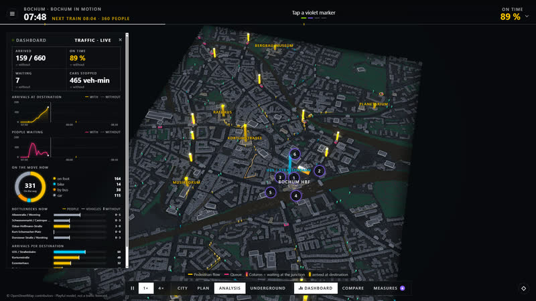This screenshot has width=536, height=301.
Task: Switch to the City view
Action: click(x=182, y=288)
